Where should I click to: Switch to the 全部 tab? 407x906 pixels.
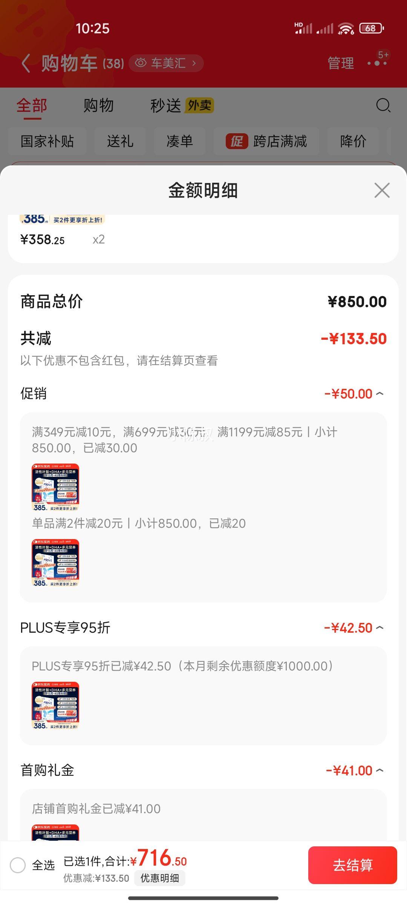[x=32, y=105]
